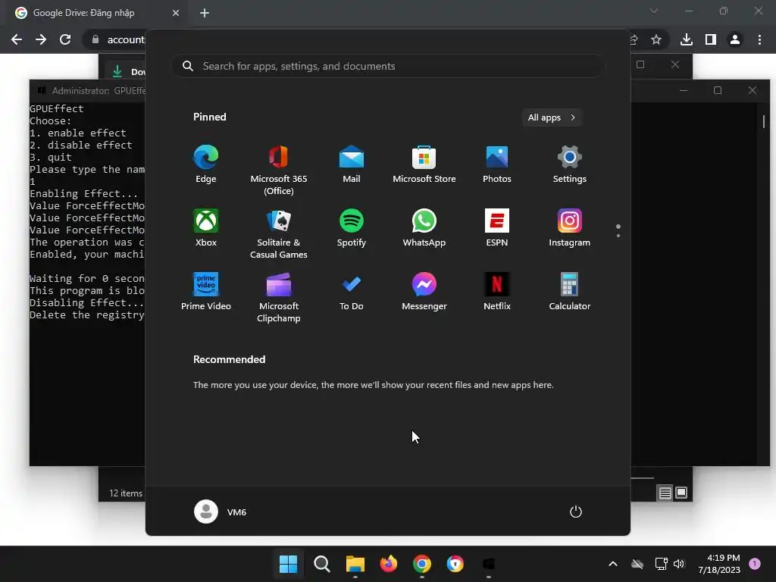Open the network status tray icon
The image size is (776, 582).
661,564
